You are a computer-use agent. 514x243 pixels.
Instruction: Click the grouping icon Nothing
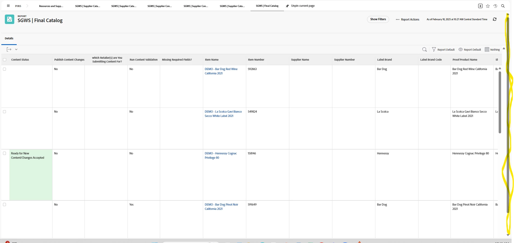[487, 50]
